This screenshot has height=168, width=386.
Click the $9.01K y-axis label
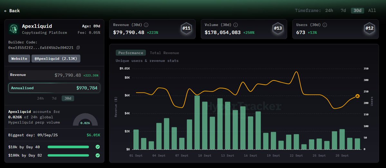(x=125, y=68)
